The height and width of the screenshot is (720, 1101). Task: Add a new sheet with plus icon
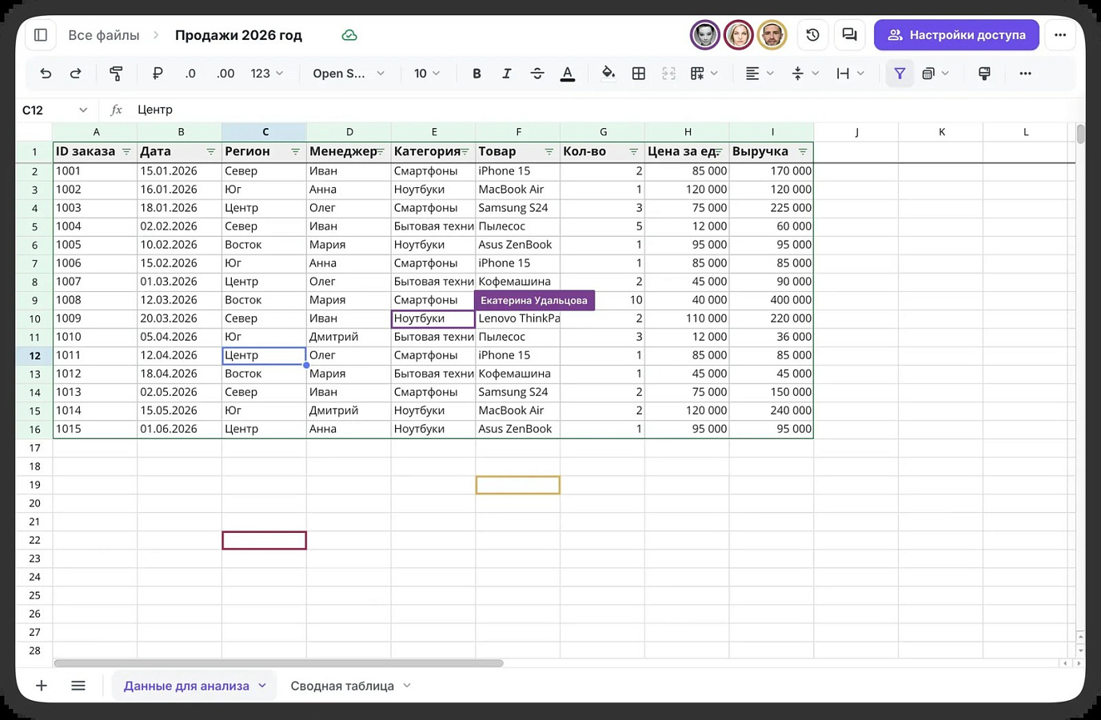(x=42, y=686)
